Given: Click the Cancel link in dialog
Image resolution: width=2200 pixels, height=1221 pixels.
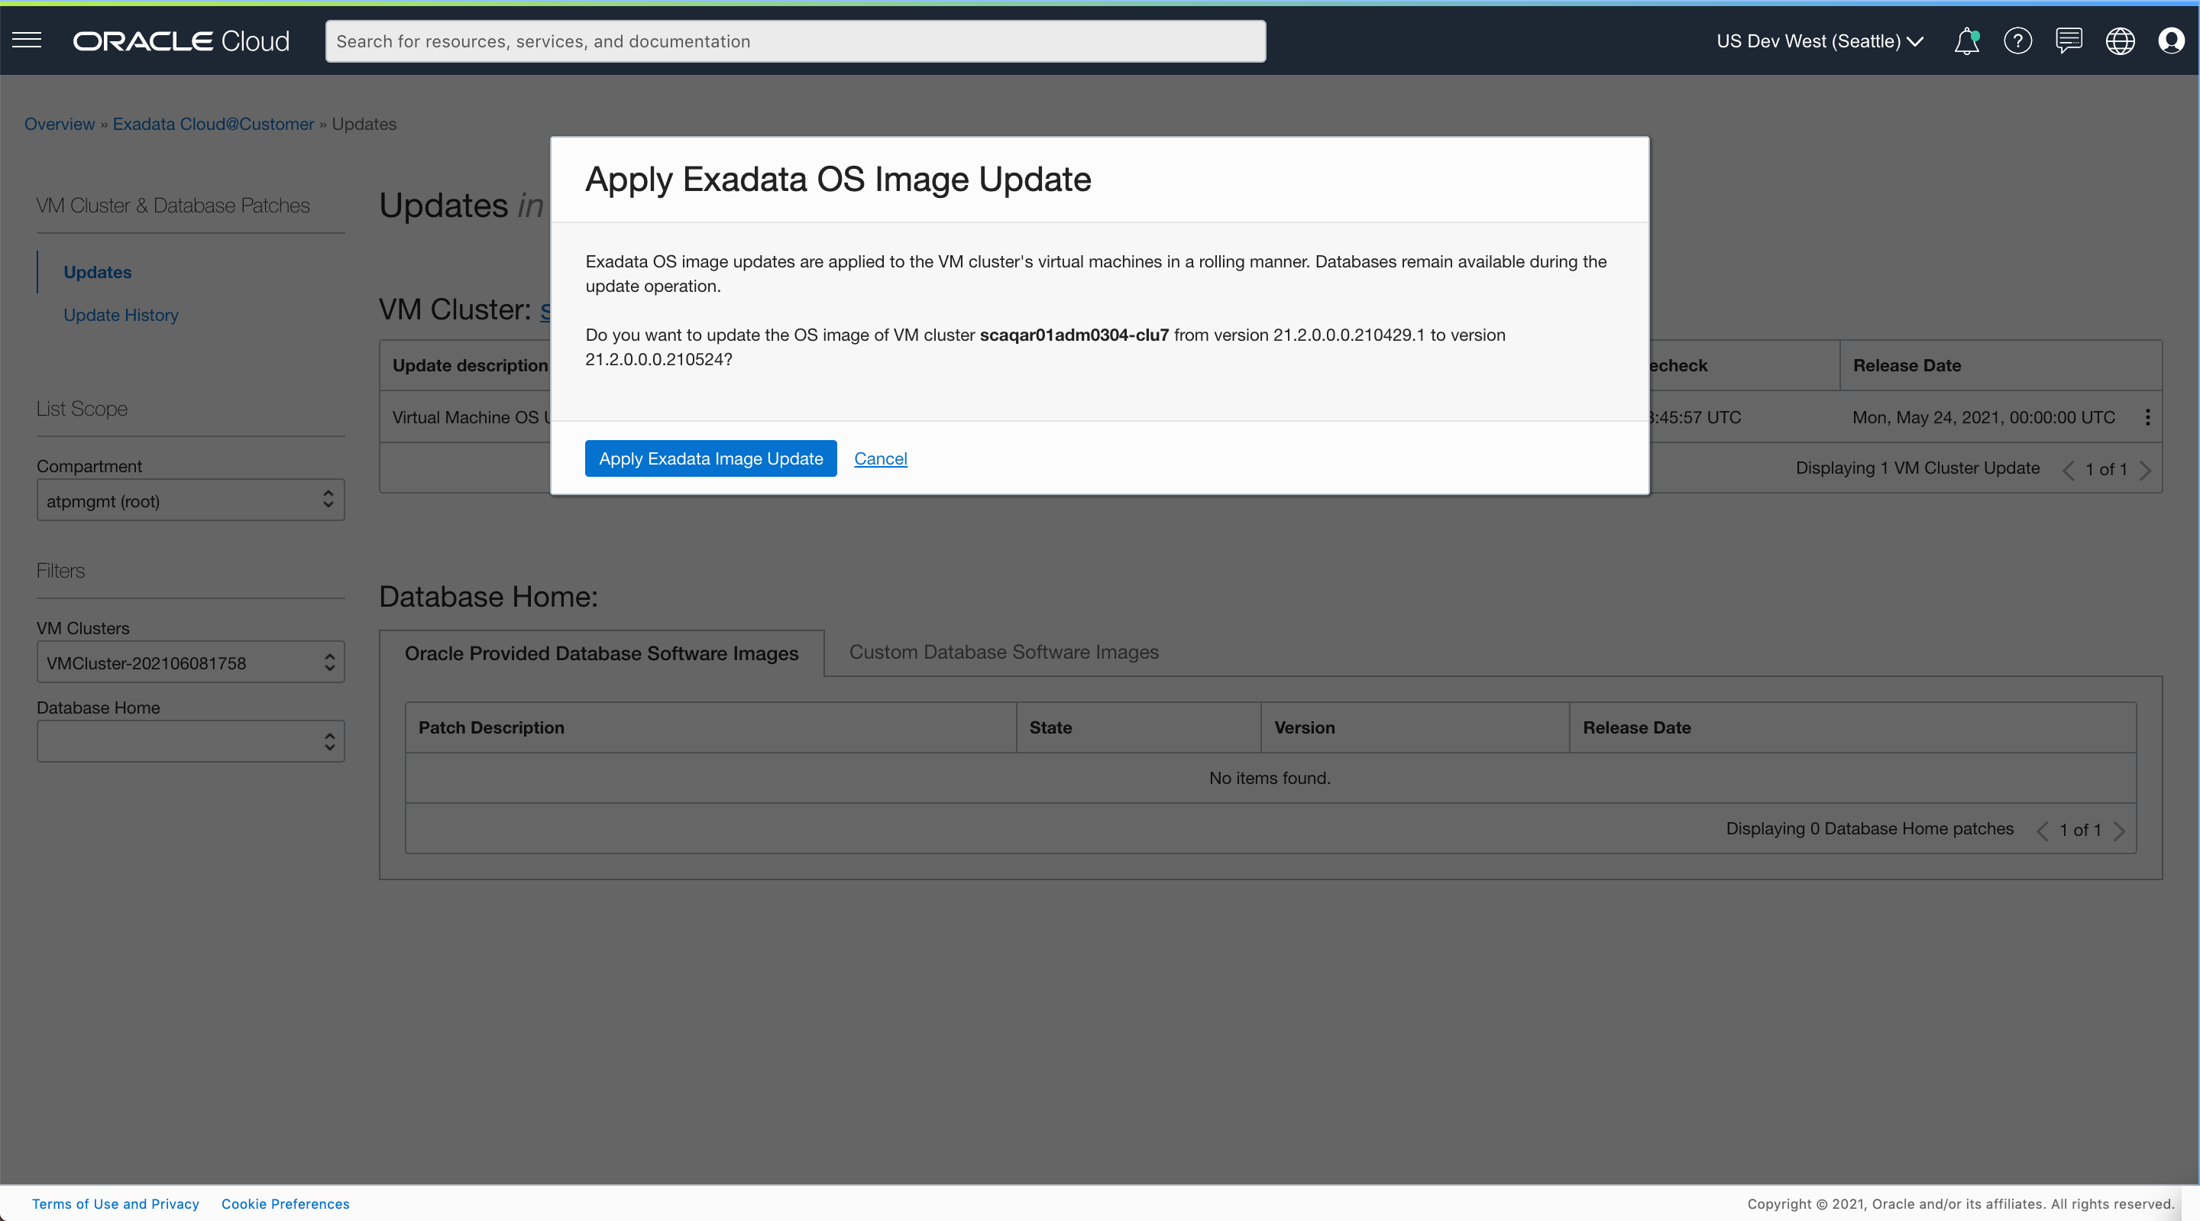Looking at the screenshot, I should pos(881,459).
